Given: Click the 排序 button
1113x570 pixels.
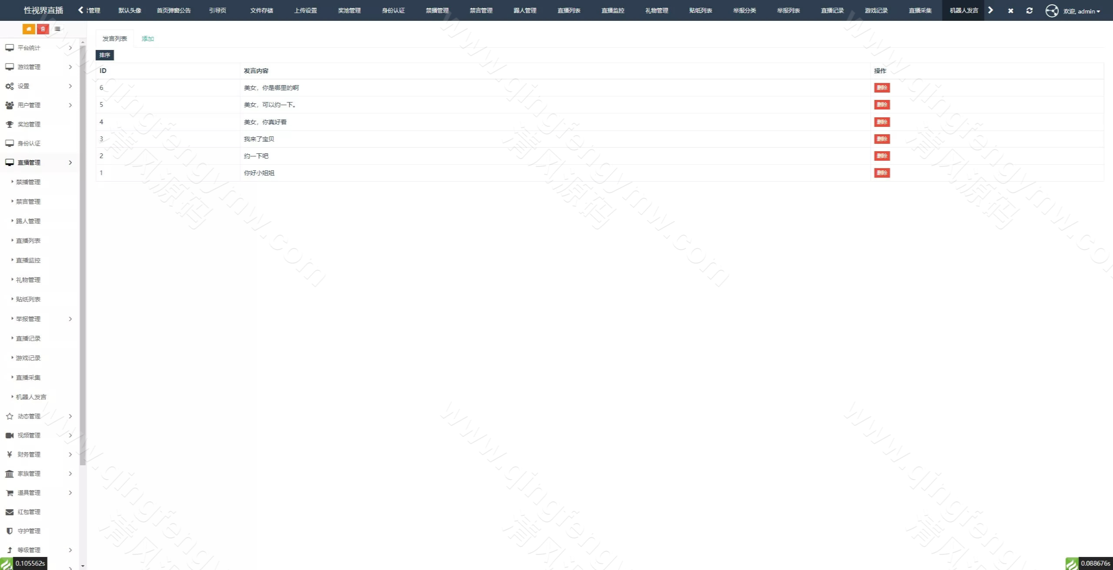Looking at the screenshot, I should pyautogui.click(x=105, y=55).
